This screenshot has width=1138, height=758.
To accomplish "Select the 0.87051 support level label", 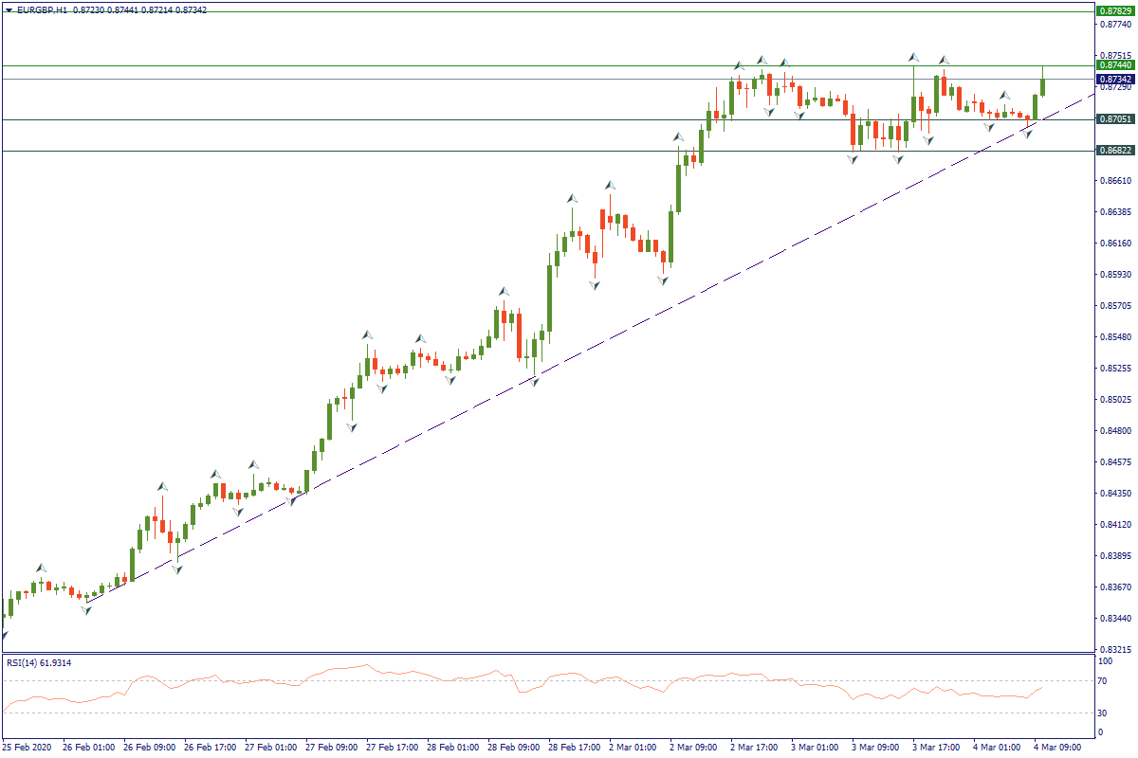I will [1115, 119].
